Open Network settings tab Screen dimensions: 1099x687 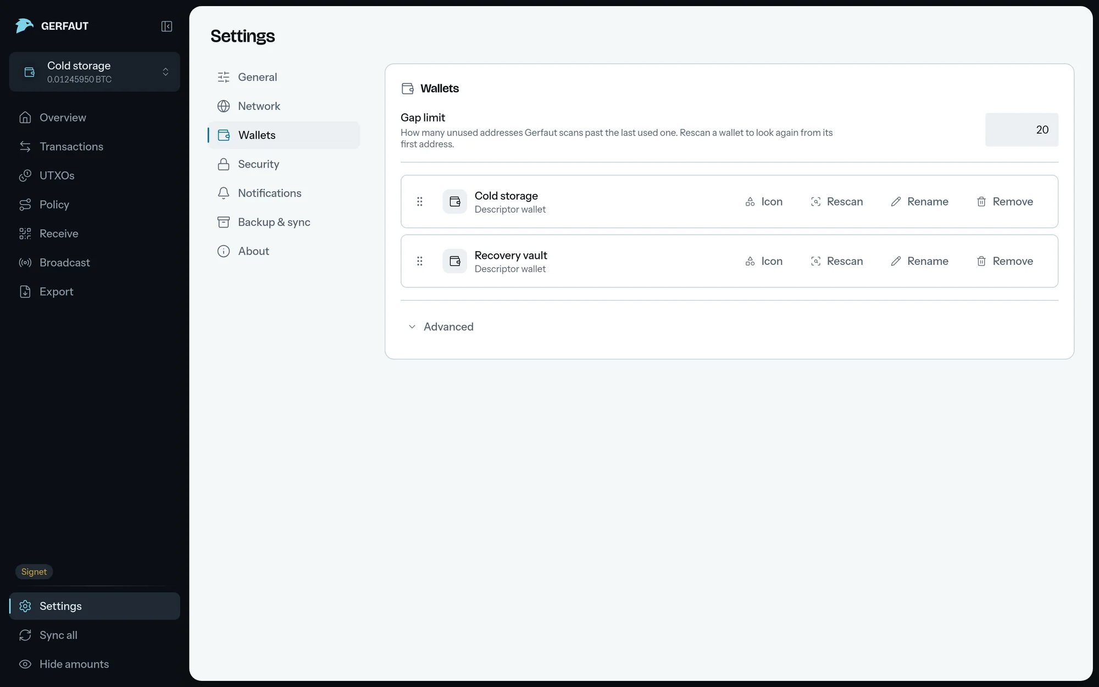284,106
